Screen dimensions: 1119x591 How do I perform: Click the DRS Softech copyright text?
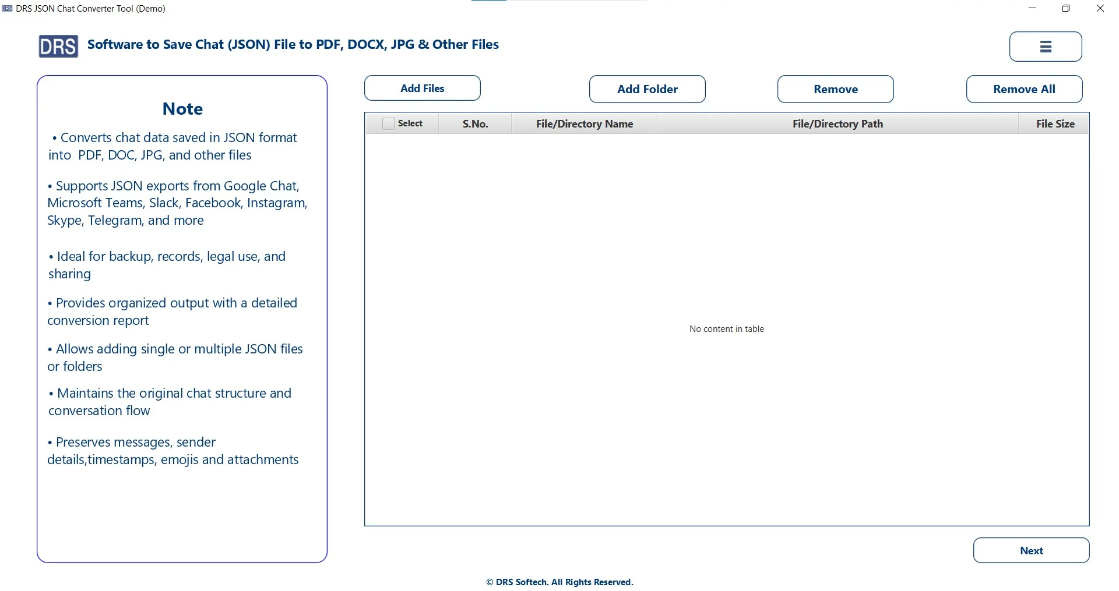click(559, 582)
